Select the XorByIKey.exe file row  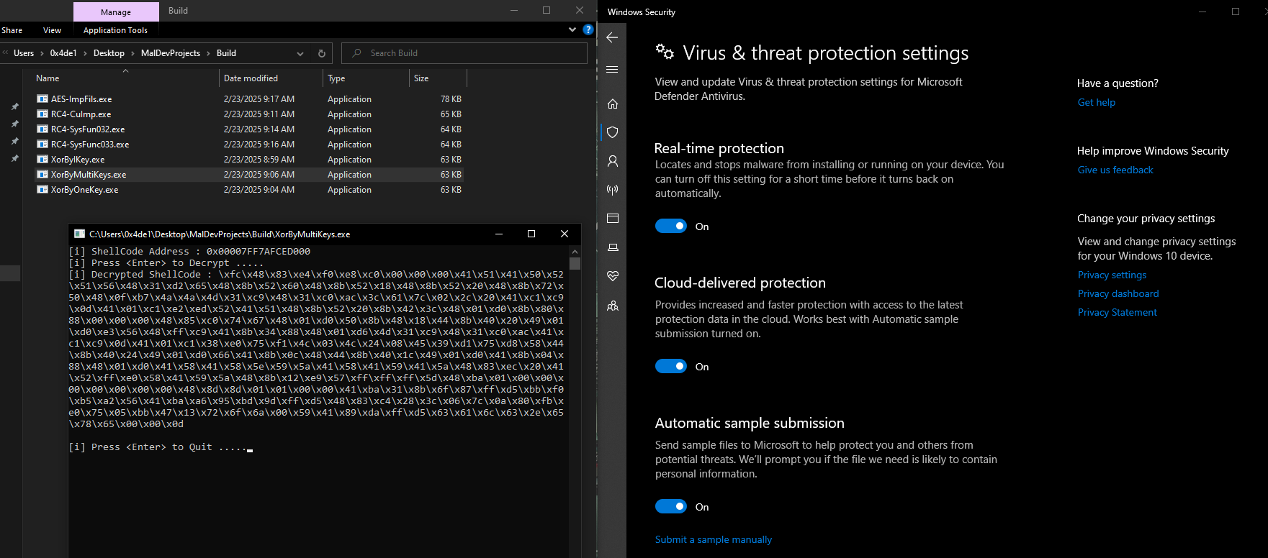click(249, 160)
